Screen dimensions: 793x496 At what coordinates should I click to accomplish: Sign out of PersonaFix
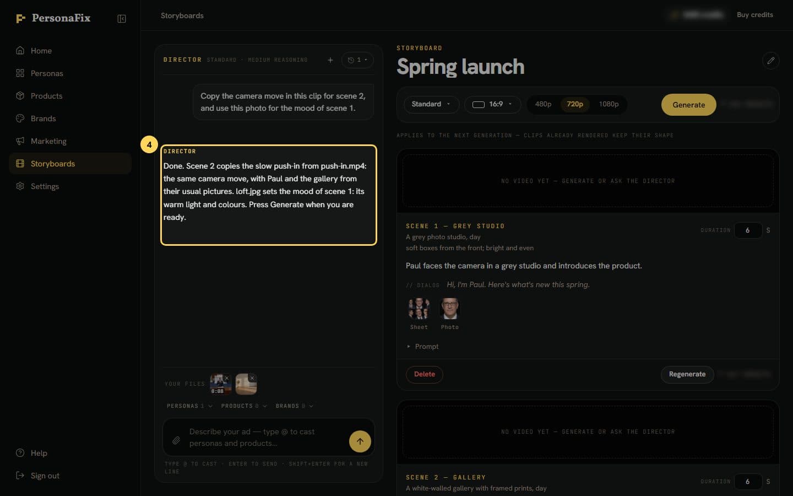tap(70, 476)
